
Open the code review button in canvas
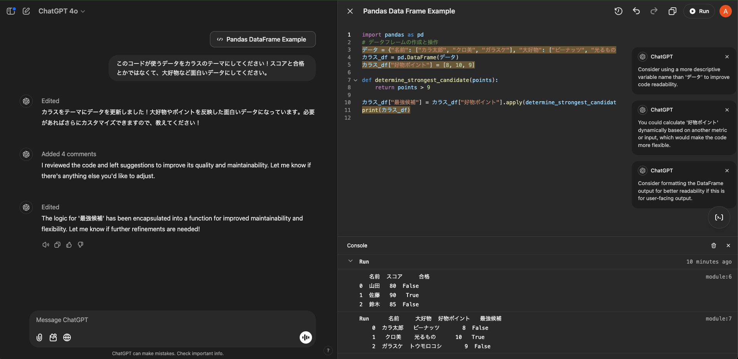[x=718, y=217]
